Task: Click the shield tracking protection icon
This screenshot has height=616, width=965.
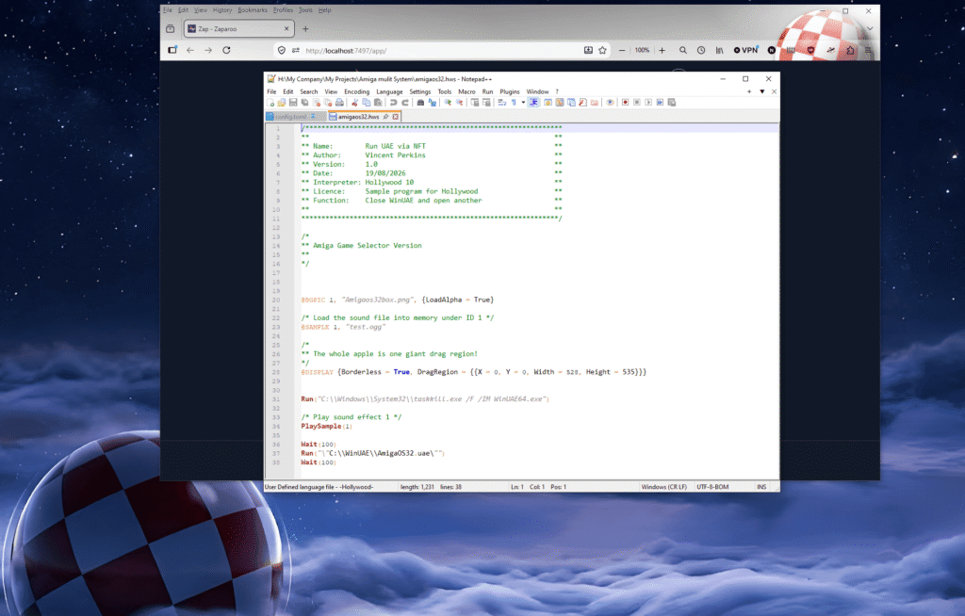Action: click(x=281, y=51)
